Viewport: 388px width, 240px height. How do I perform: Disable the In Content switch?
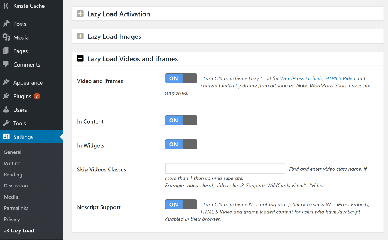[x=181, y=120]
